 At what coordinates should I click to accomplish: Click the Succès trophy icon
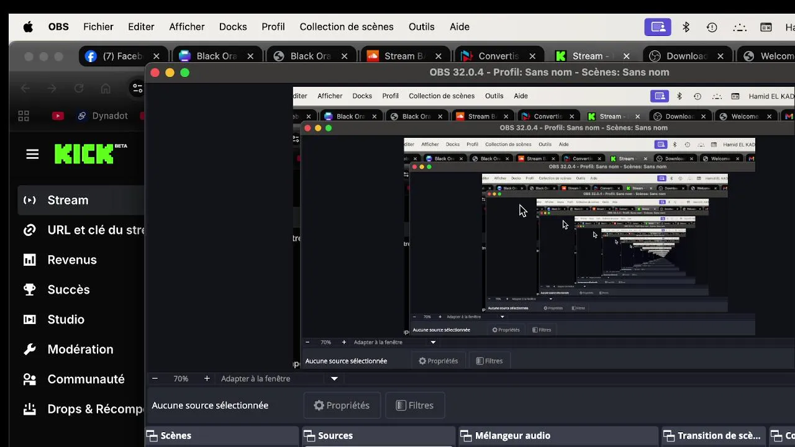point(29,289)
